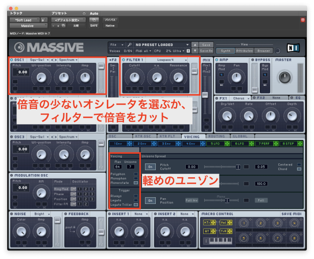This screenshot has width=314, height=259.
Task: Click the Filter 1 Cutoff knob
Action: point(135,77)
